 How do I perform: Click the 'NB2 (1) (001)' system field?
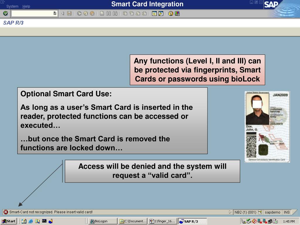coord(245,212)
